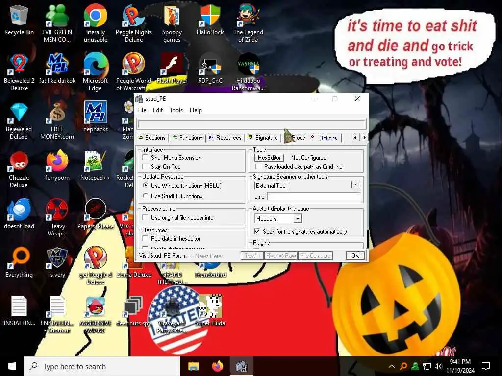
Task: Open the Spoopy games folder
Action: click(172, 23)
